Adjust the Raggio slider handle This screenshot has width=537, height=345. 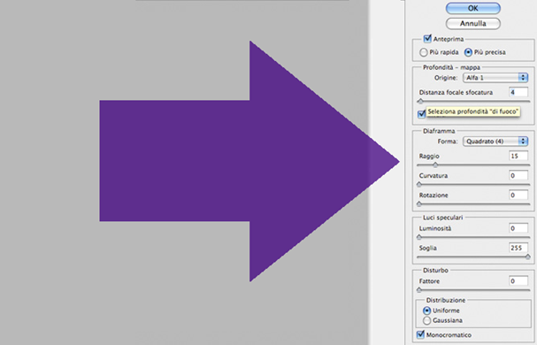pyautogui.click(x=435, y=165)
